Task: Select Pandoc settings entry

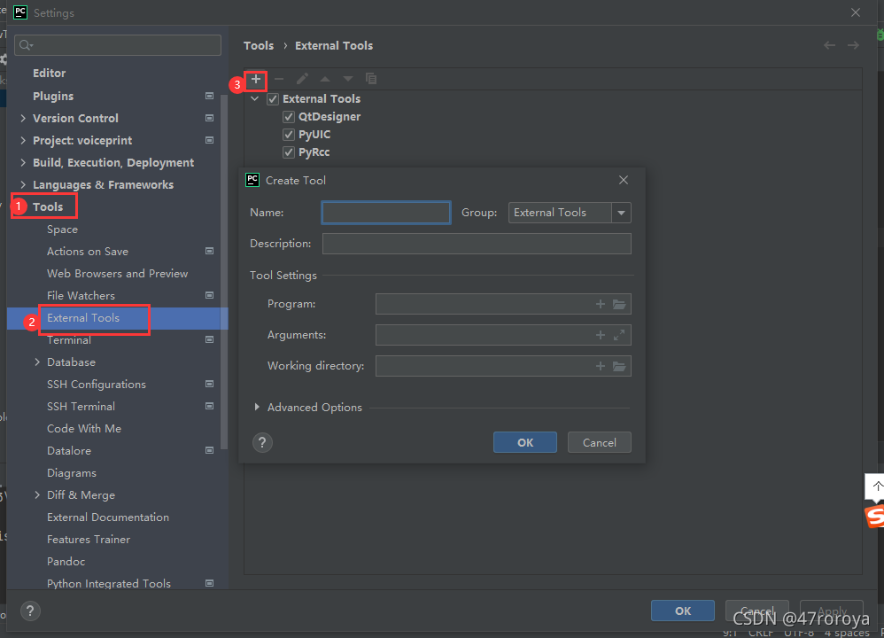Action: (66, 561)
